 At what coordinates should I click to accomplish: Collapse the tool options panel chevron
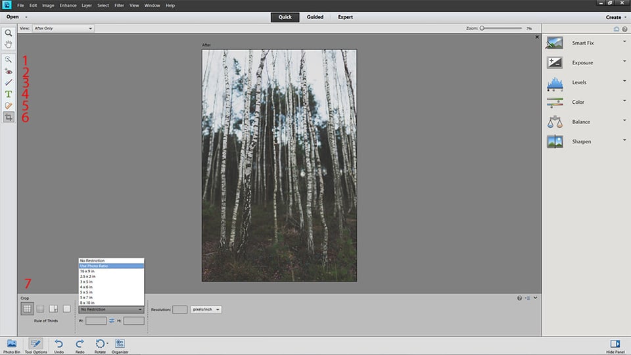click(x=535, y=298)
